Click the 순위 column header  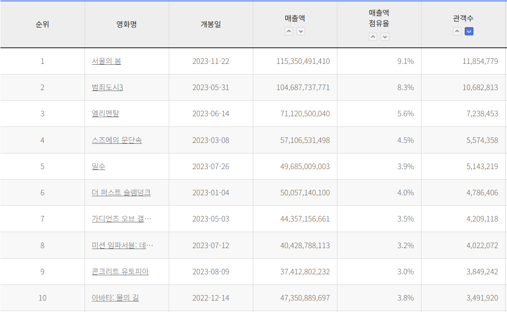pyautogui.click(x=42, y=24)
